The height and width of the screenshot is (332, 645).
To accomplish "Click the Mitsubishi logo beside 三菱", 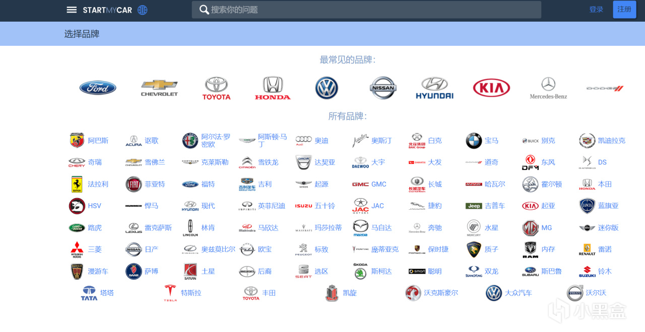I will (x=77, y=250).
